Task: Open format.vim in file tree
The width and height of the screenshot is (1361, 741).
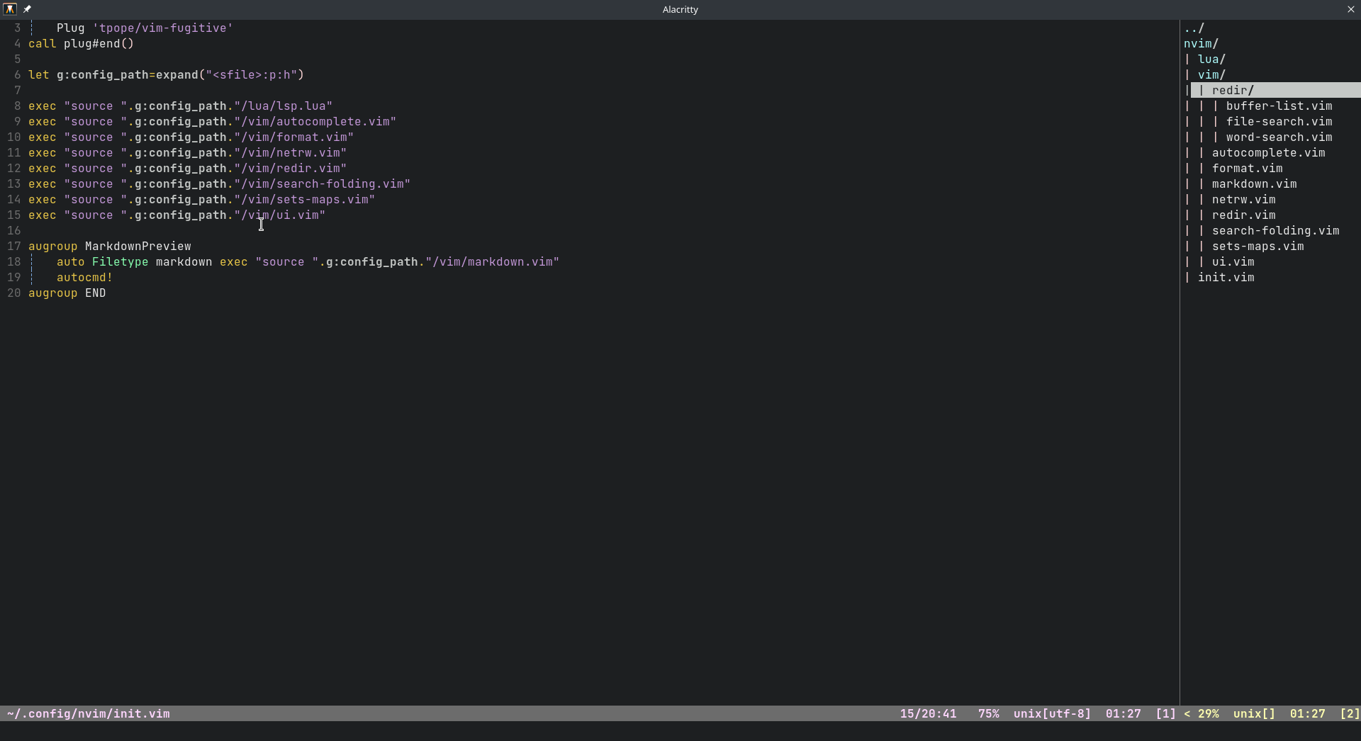Action: [x=1247, y=169]
